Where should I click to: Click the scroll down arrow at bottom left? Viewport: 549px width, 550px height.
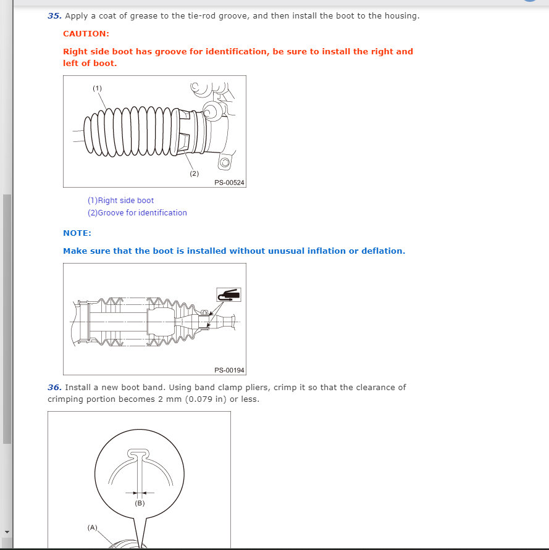tap(7, 532)
